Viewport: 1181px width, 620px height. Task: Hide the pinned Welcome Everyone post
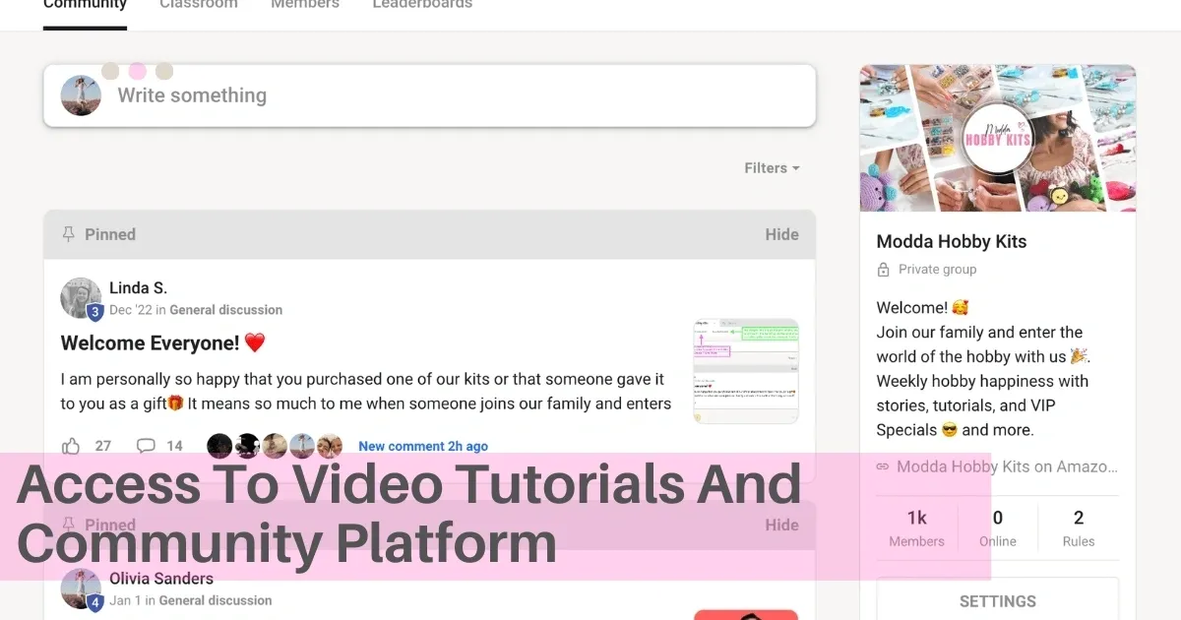click(x=782, y=234)
